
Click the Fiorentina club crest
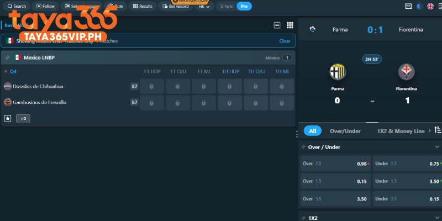(x=406, y=72)
